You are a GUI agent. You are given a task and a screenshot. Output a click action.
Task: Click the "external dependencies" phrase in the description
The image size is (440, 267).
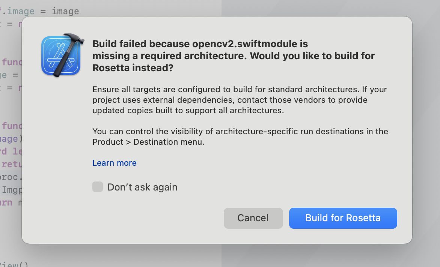[193, 100]
